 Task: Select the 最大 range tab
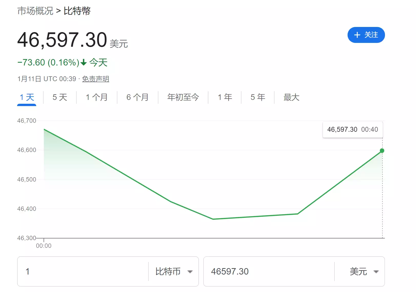click(x=291, y=97)
